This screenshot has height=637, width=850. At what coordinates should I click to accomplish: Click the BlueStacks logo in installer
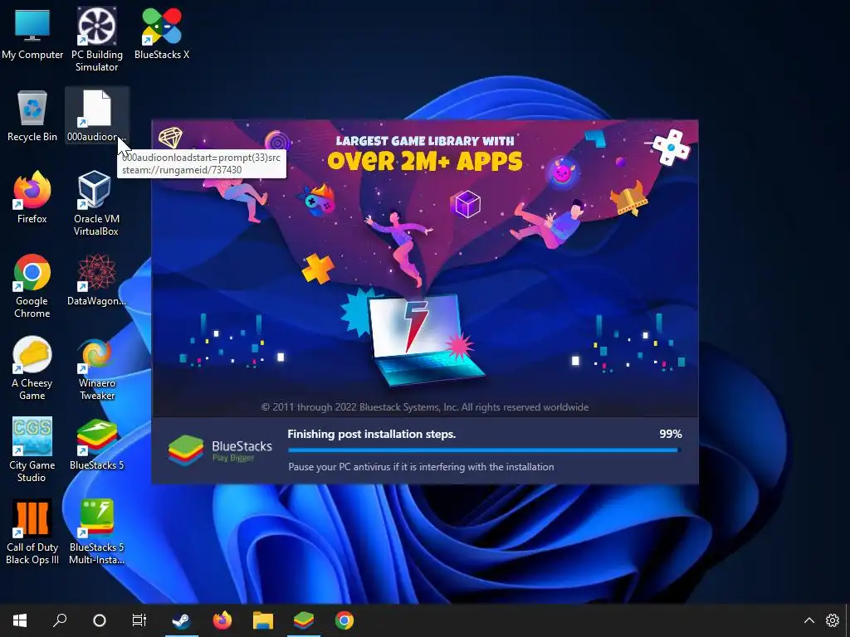pos(221,450)
